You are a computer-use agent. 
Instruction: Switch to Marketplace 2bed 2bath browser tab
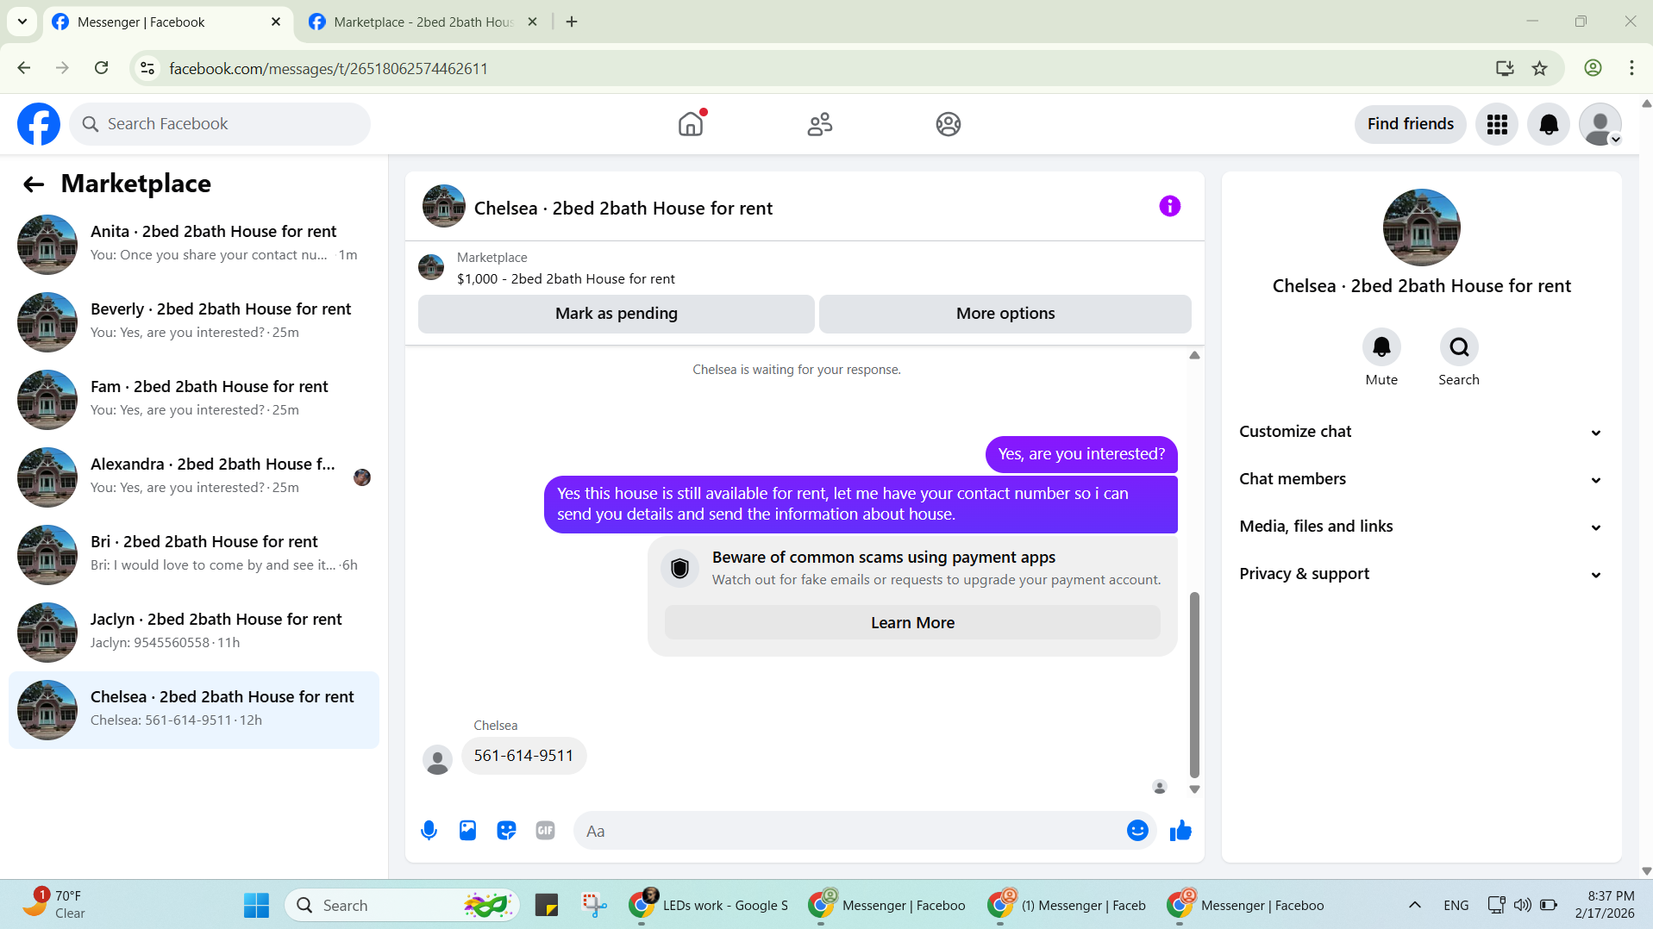tap(423, 22)
